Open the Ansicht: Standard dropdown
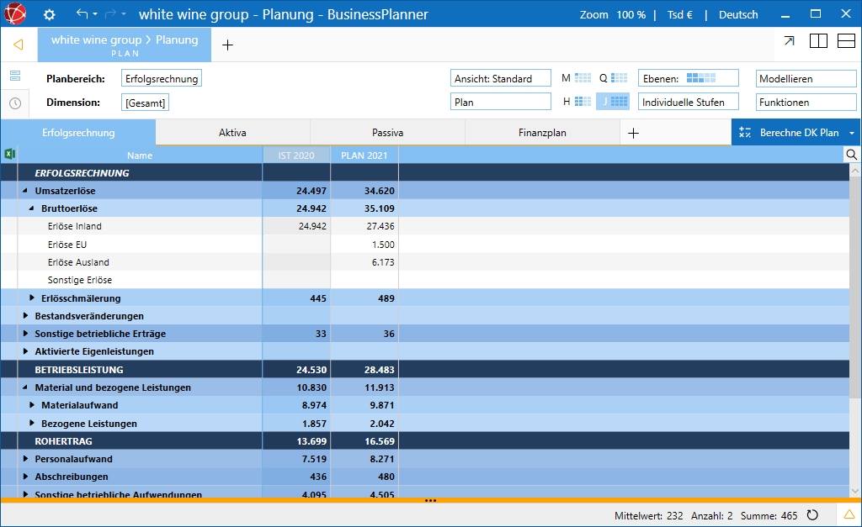Image resolution: width=862 pixels, height=527 pixels. click(500, 78)
